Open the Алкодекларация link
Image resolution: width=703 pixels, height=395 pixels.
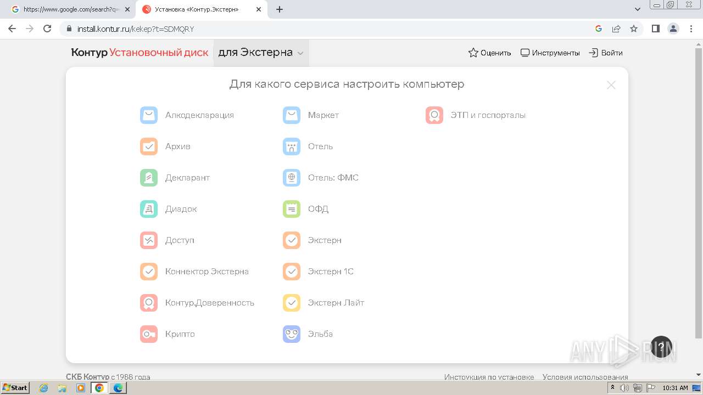(199, 115)
